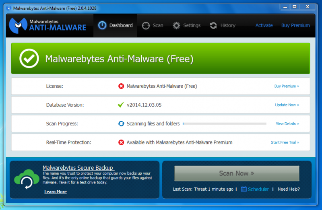Image resolution: width=322 pixels, height=210 pixels.
Task: Close the Malwarebytes window
Action: tap(308, 7)
